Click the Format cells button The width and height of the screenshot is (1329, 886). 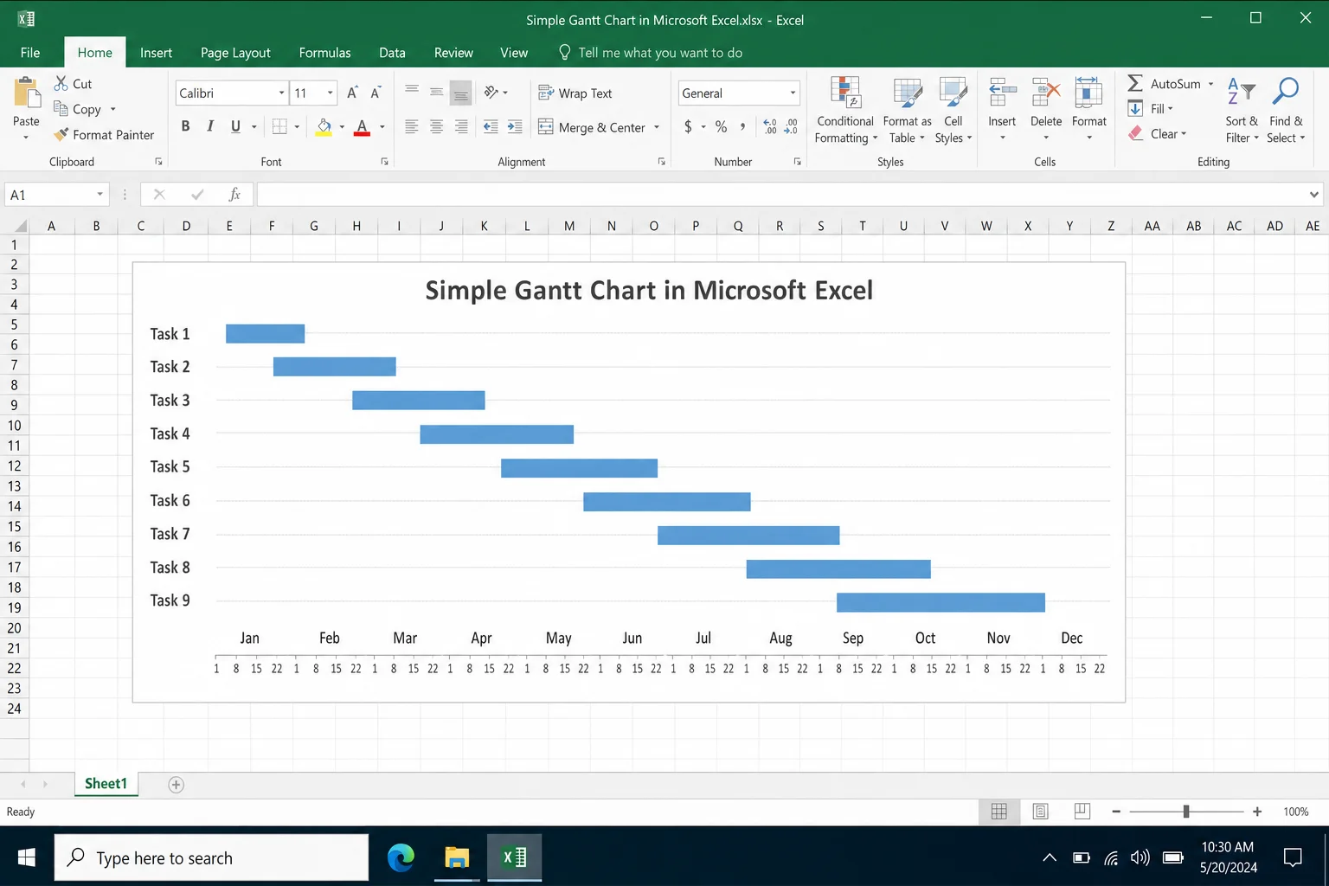pos(1088,108)
